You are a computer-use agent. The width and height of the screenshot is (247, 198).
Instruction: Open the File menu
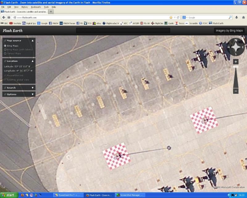3,7
